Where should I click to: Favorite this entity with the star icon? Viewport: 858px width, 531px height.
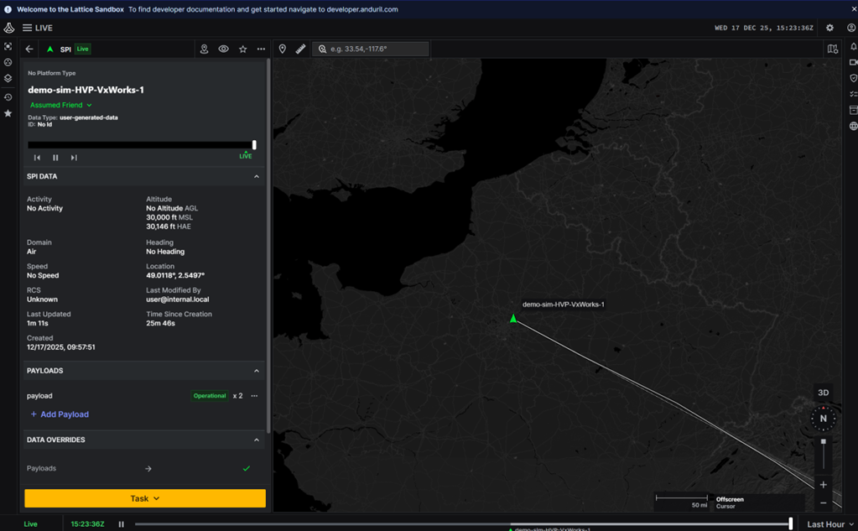tap(242, 49)
